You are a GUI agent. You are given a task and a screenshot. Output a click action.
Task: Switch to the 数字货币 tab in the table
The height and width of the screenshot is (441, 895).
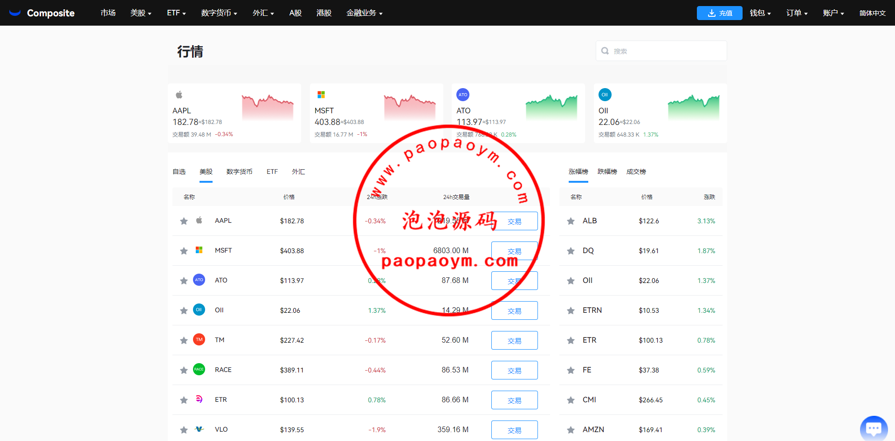[240, 172]
